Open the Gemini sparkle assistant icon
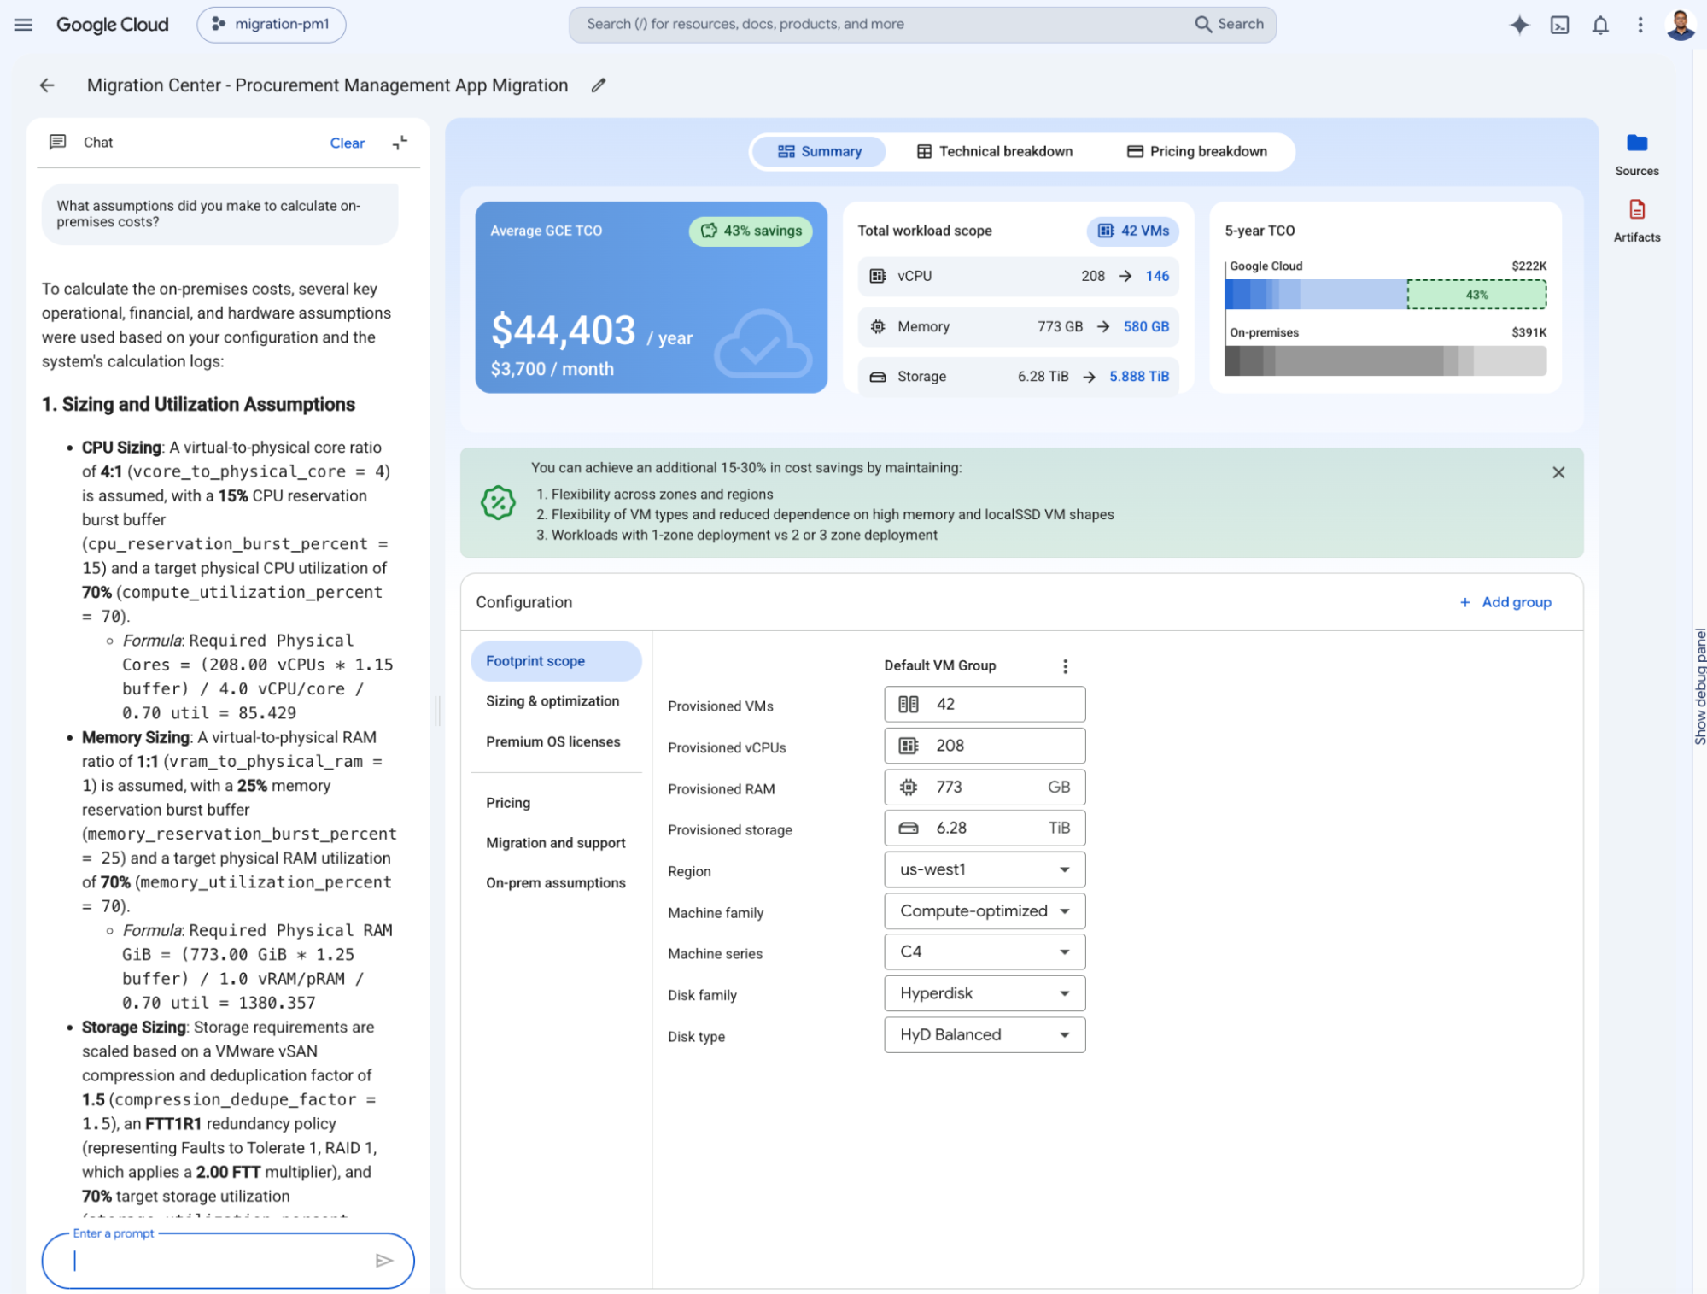Image resolution: width=1707 pixels, height=1294 pixels. click(1519, 25)
